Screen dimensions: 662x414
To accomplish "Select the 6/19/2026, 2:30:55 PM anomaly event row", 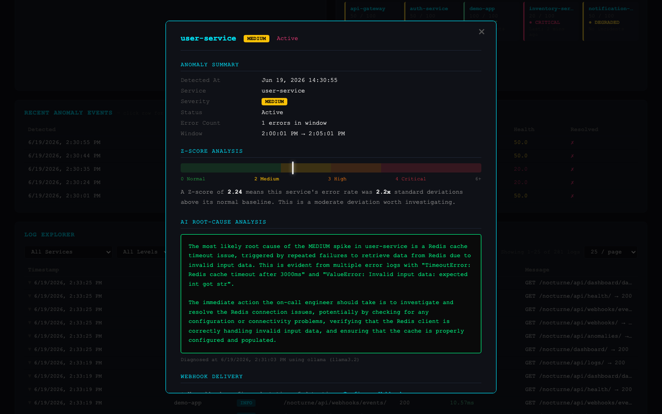I will (x=331, y=143).
